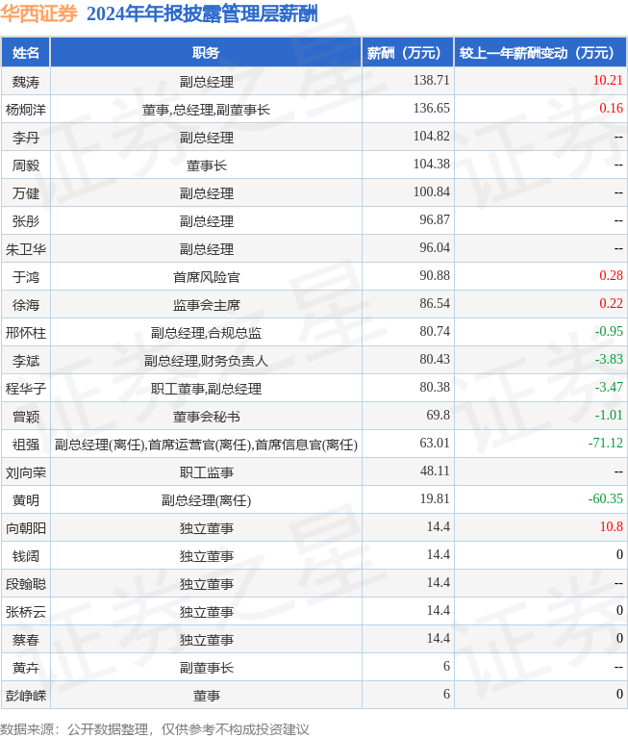
Task: Select change value 10.8
Action: coord(611,526)
